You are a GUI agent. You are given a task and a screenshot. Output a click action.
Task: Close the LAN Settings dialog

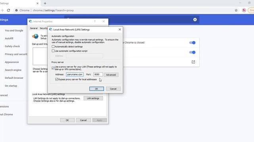(120, 30)
